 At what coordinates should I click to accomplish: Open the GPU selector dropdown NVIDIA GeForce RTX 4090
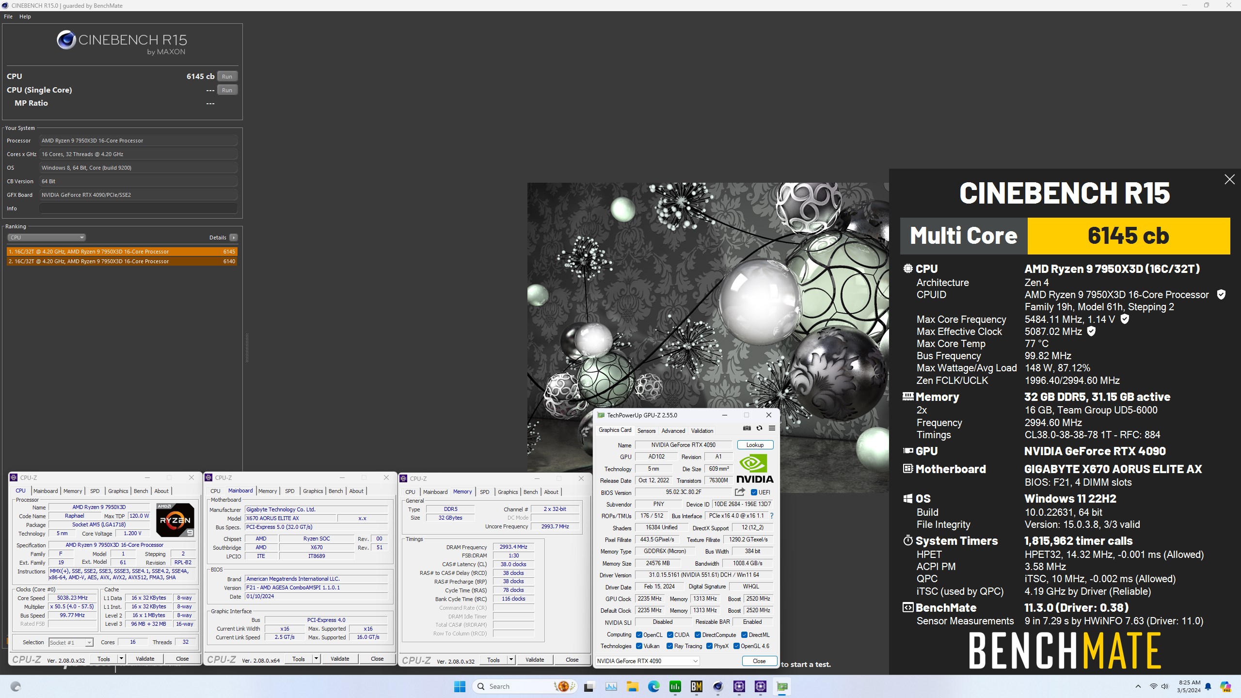(x=647, y=661)
